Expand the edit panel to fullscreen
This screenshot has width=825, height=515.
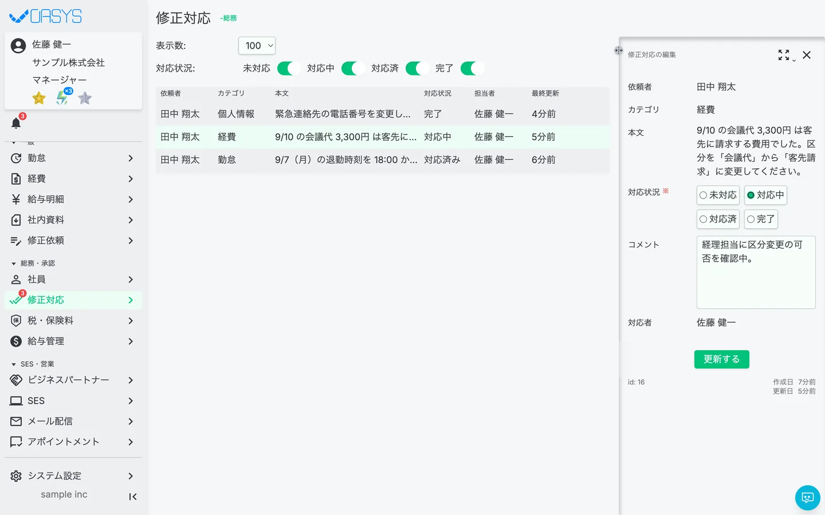(784, 55)
